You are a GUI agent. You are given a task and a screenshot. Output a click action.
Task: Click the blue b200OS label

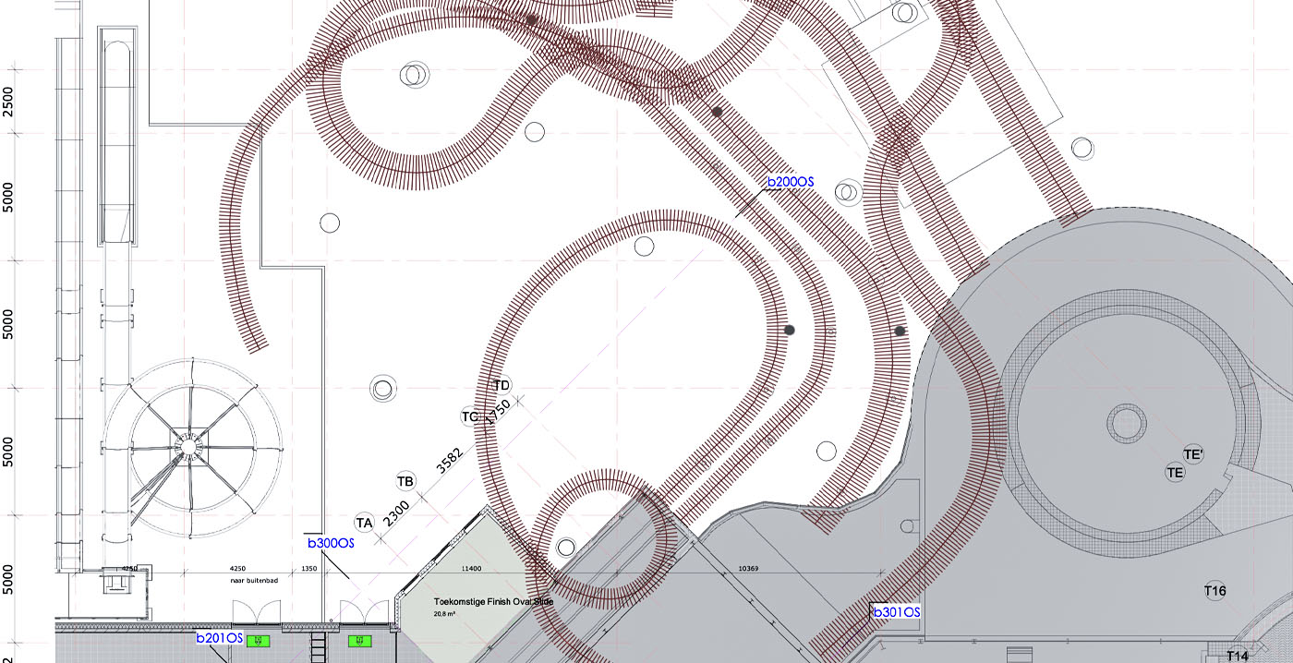pyautogui.click(x=790, y=182)
